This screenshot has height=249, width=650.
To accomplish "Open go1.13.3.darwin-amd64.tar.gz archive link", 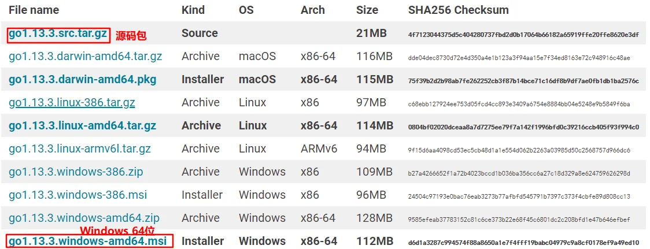I will click(86, 57).
